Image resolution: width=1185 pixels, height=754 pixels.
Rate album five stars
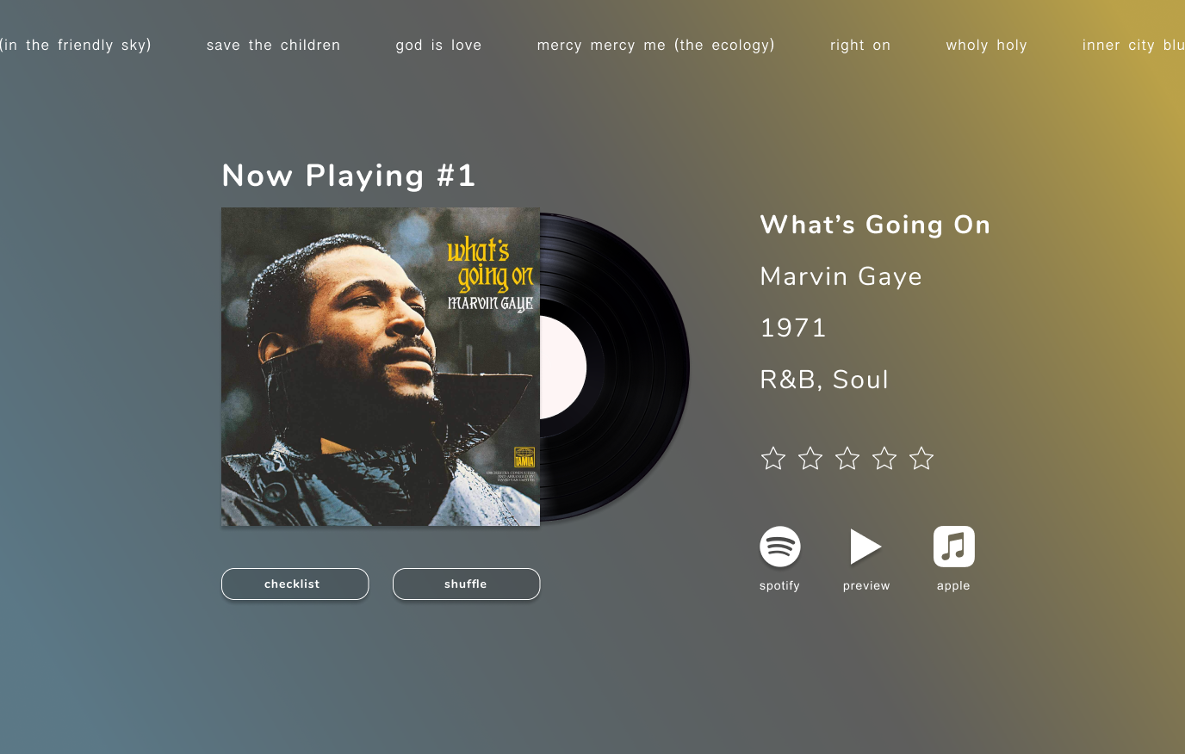coord(921,458)
